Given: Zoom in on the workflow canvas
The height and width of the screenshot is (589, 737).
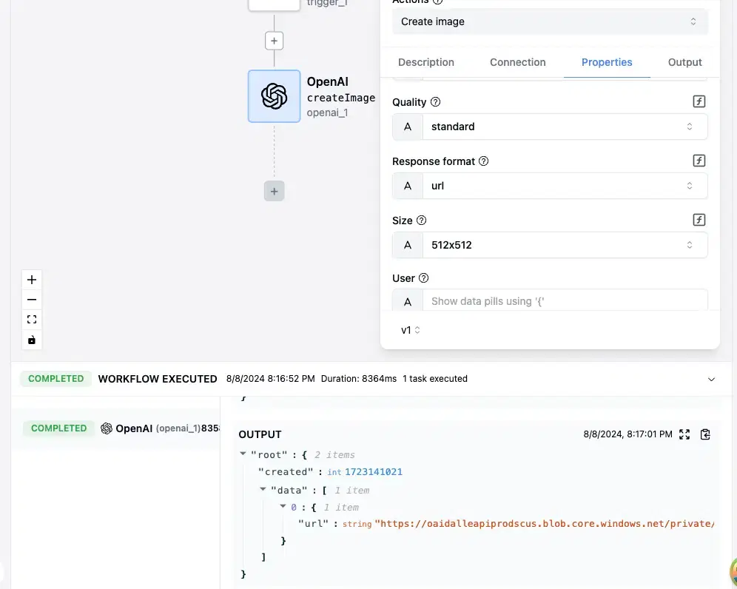Looking at the screenshot, I should 31,280.
